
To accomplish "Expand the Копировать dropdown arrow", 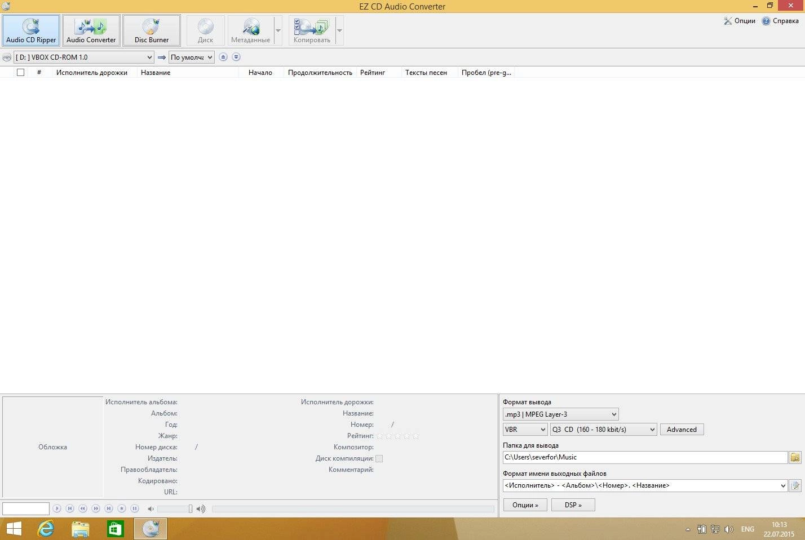I will click(339, 30).
